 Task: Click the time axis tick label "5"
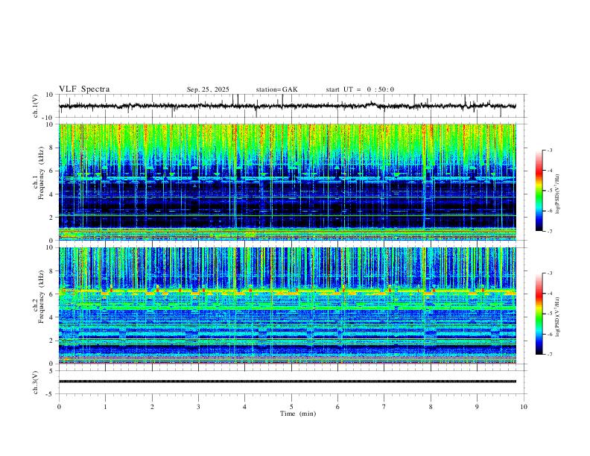[291, 407]
